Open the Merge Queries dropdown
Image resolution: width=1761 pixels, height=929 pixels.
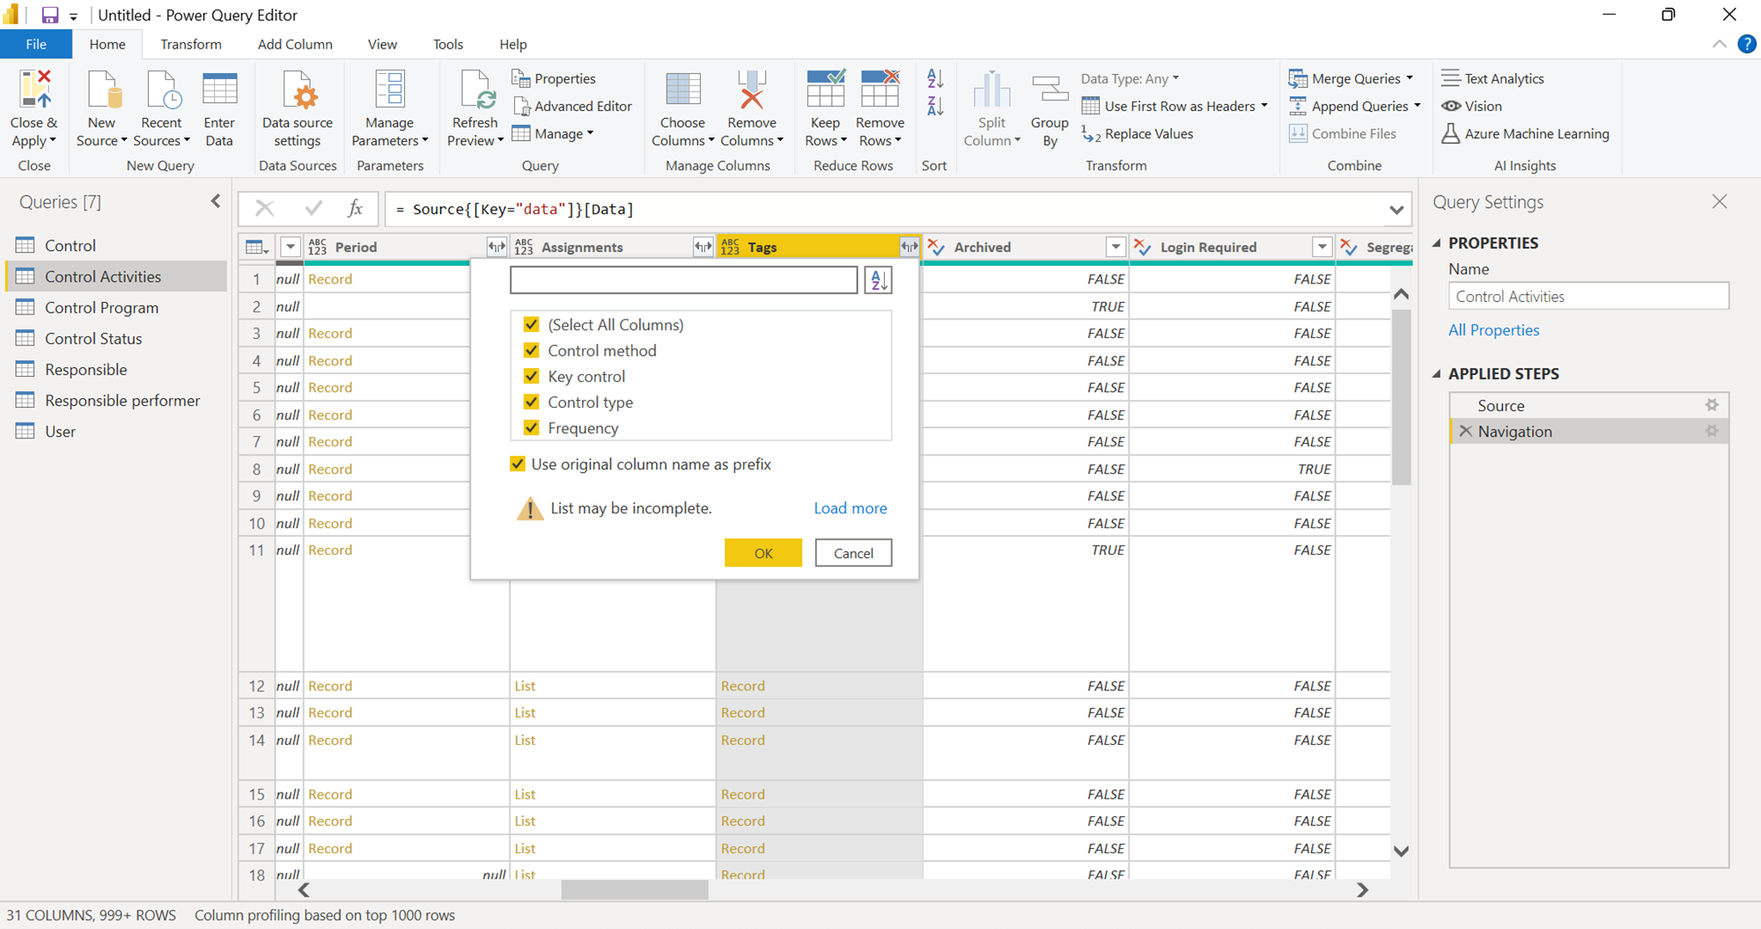pos(1410,78)
